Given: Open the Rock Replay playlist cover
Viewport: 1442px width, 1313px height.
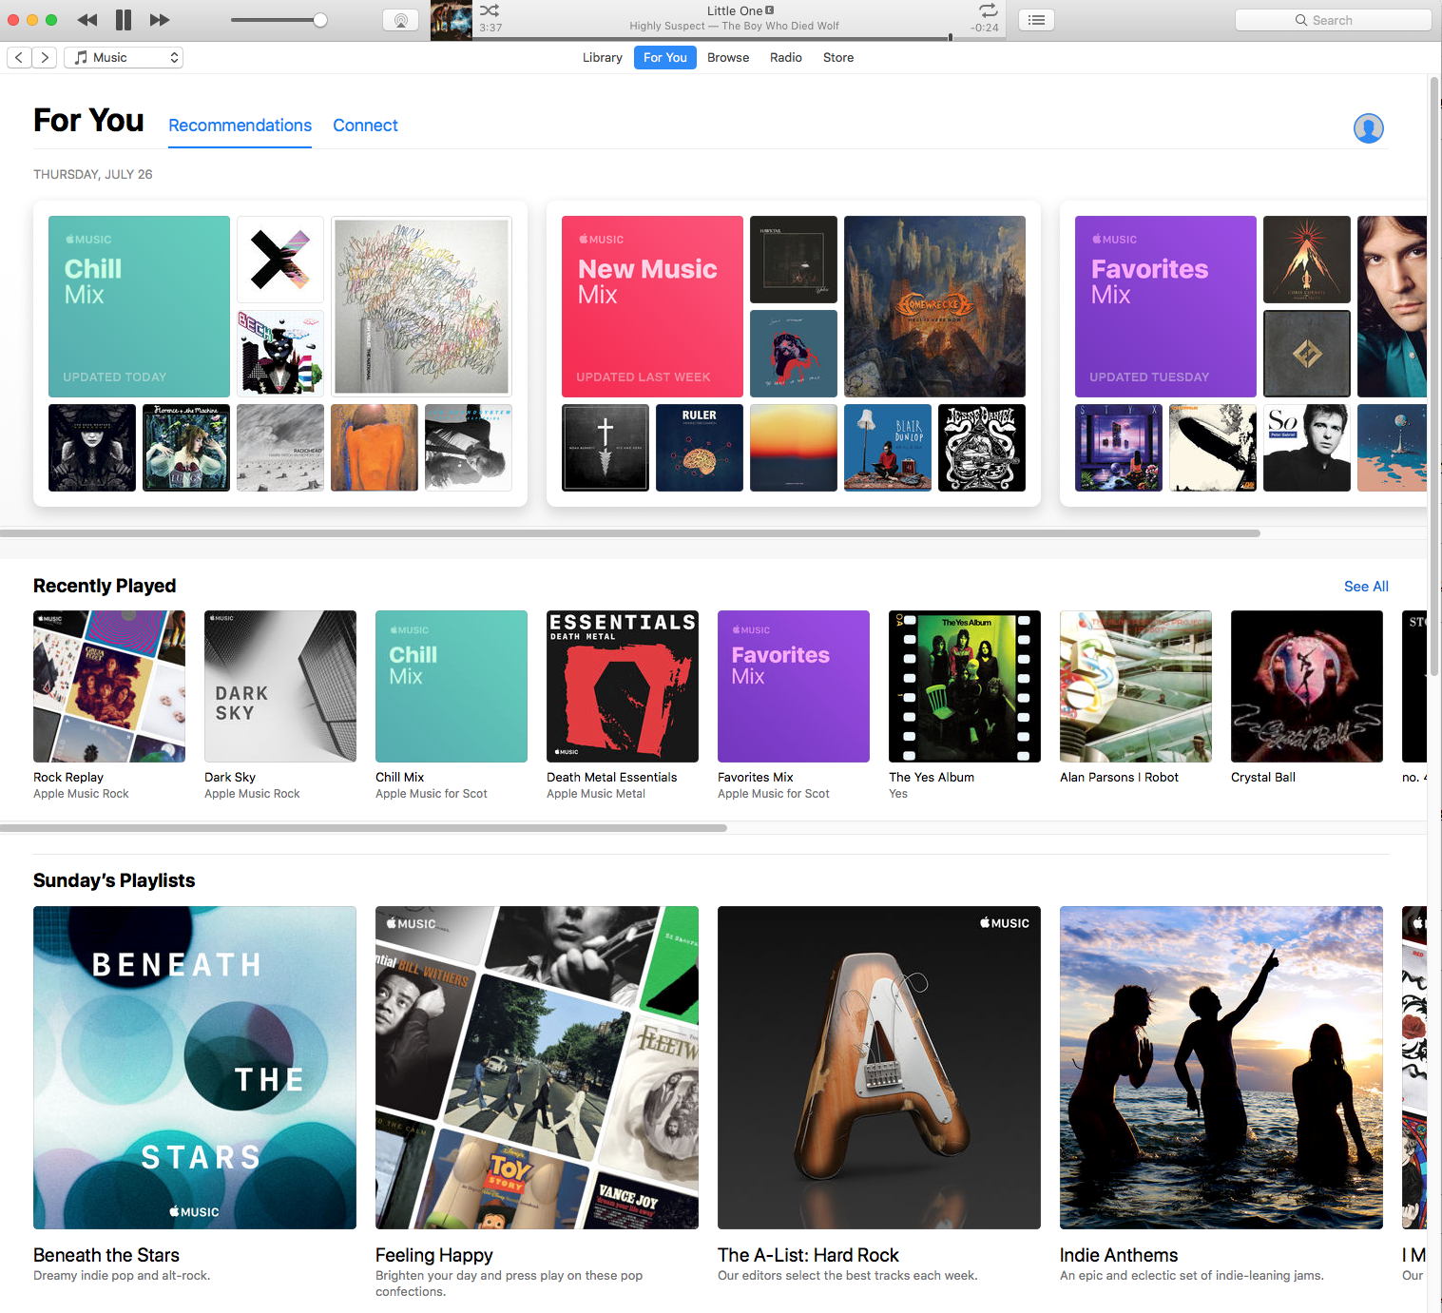Looking at the screenshot, I should pos(109,686).
